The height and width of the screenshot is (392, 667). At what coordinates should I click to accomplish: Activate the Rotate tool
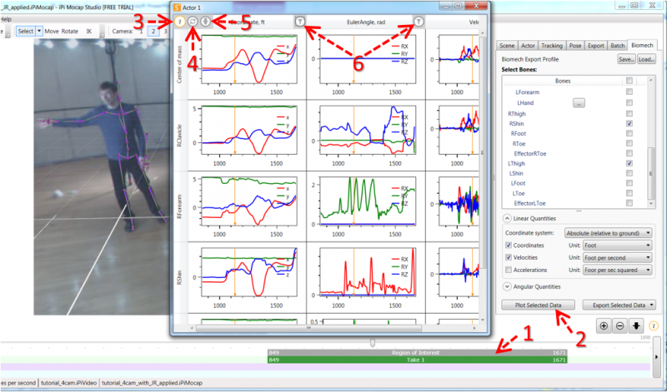tap(70, 31)
